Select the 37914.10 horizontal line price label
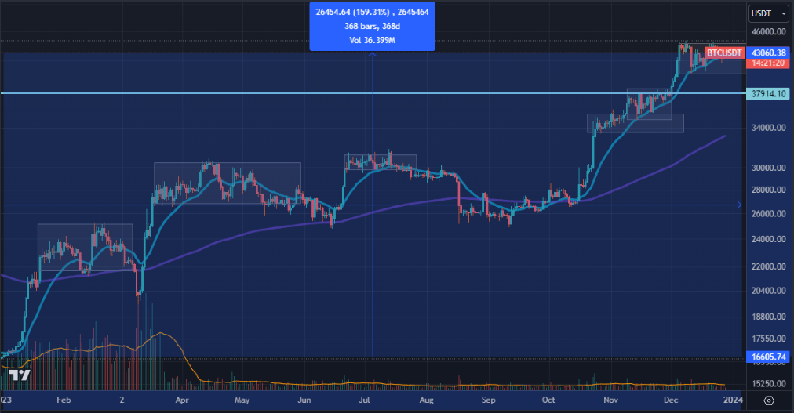The image size is (794, 413). coord(768,93)
